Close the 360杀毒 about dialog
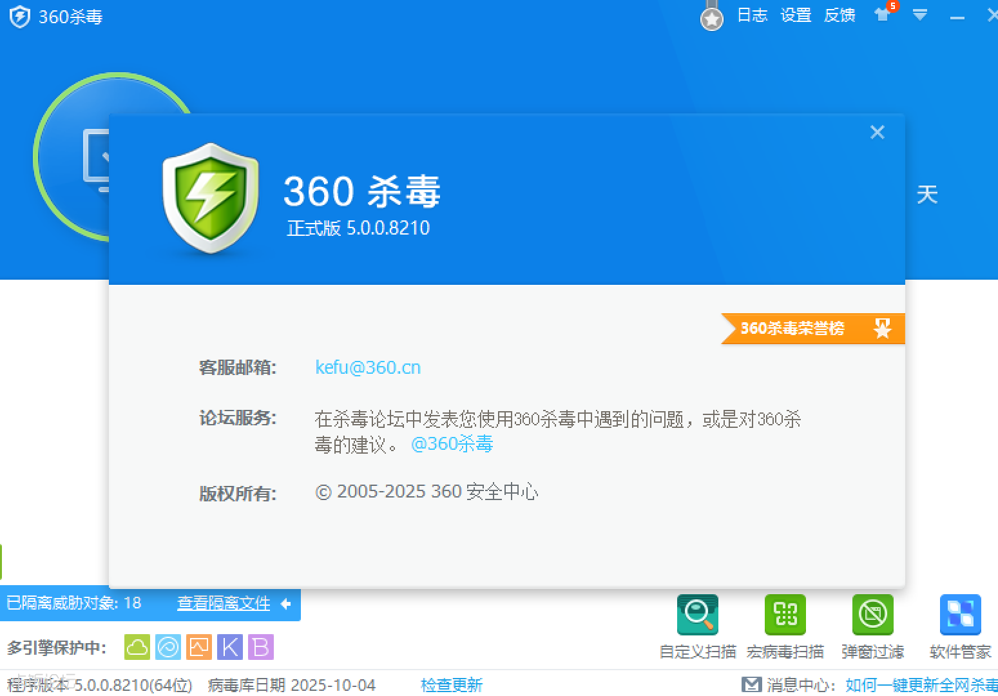Screen dimensions: 998x696 point(877,132)
